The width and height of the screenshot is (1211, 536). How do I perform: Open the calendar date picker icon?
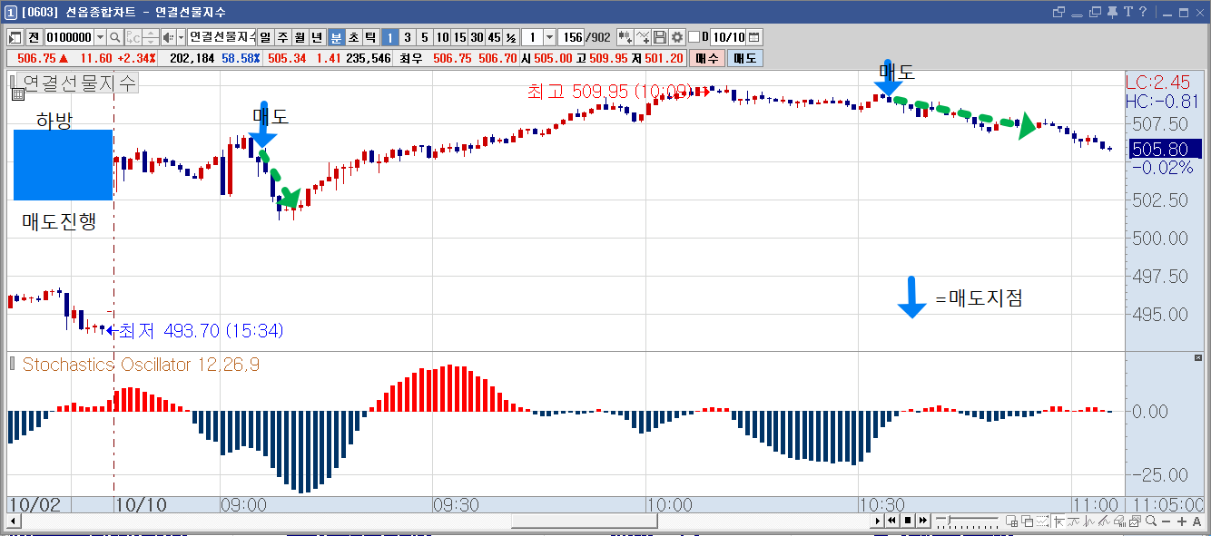coord(753,37)
